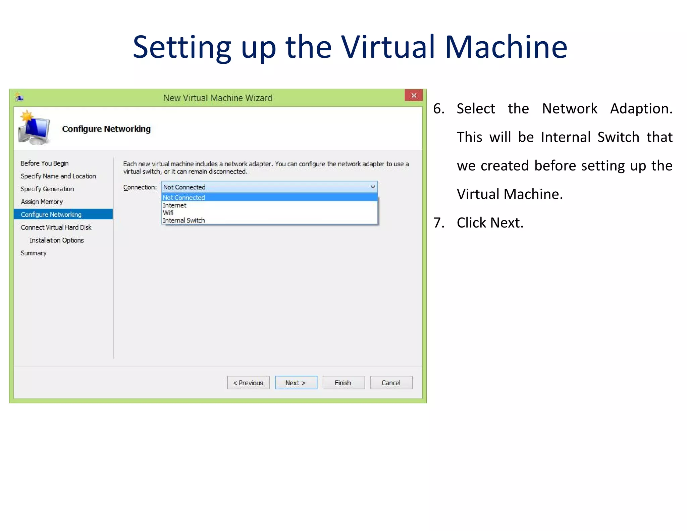
Task: Click the 'Connection:' label
Action: click(140, 187)
